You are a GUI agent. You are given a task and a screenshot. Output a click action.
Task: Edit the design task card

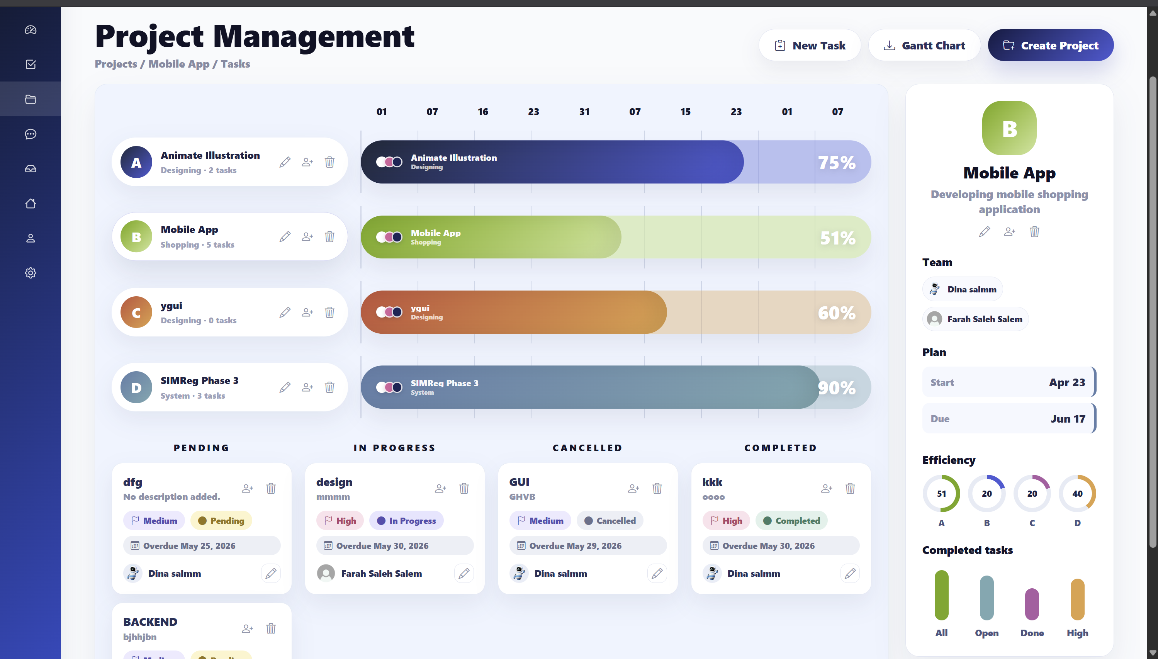[464, 574]
